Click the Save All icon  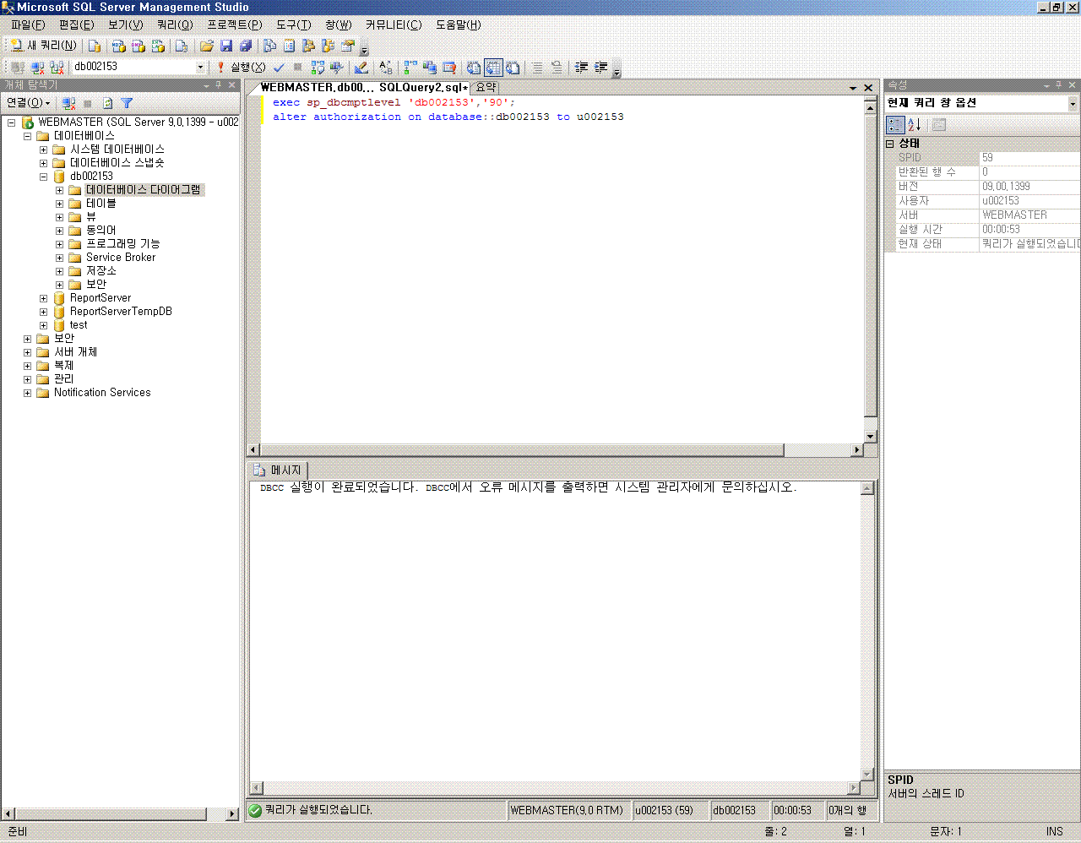coord(246,46)
